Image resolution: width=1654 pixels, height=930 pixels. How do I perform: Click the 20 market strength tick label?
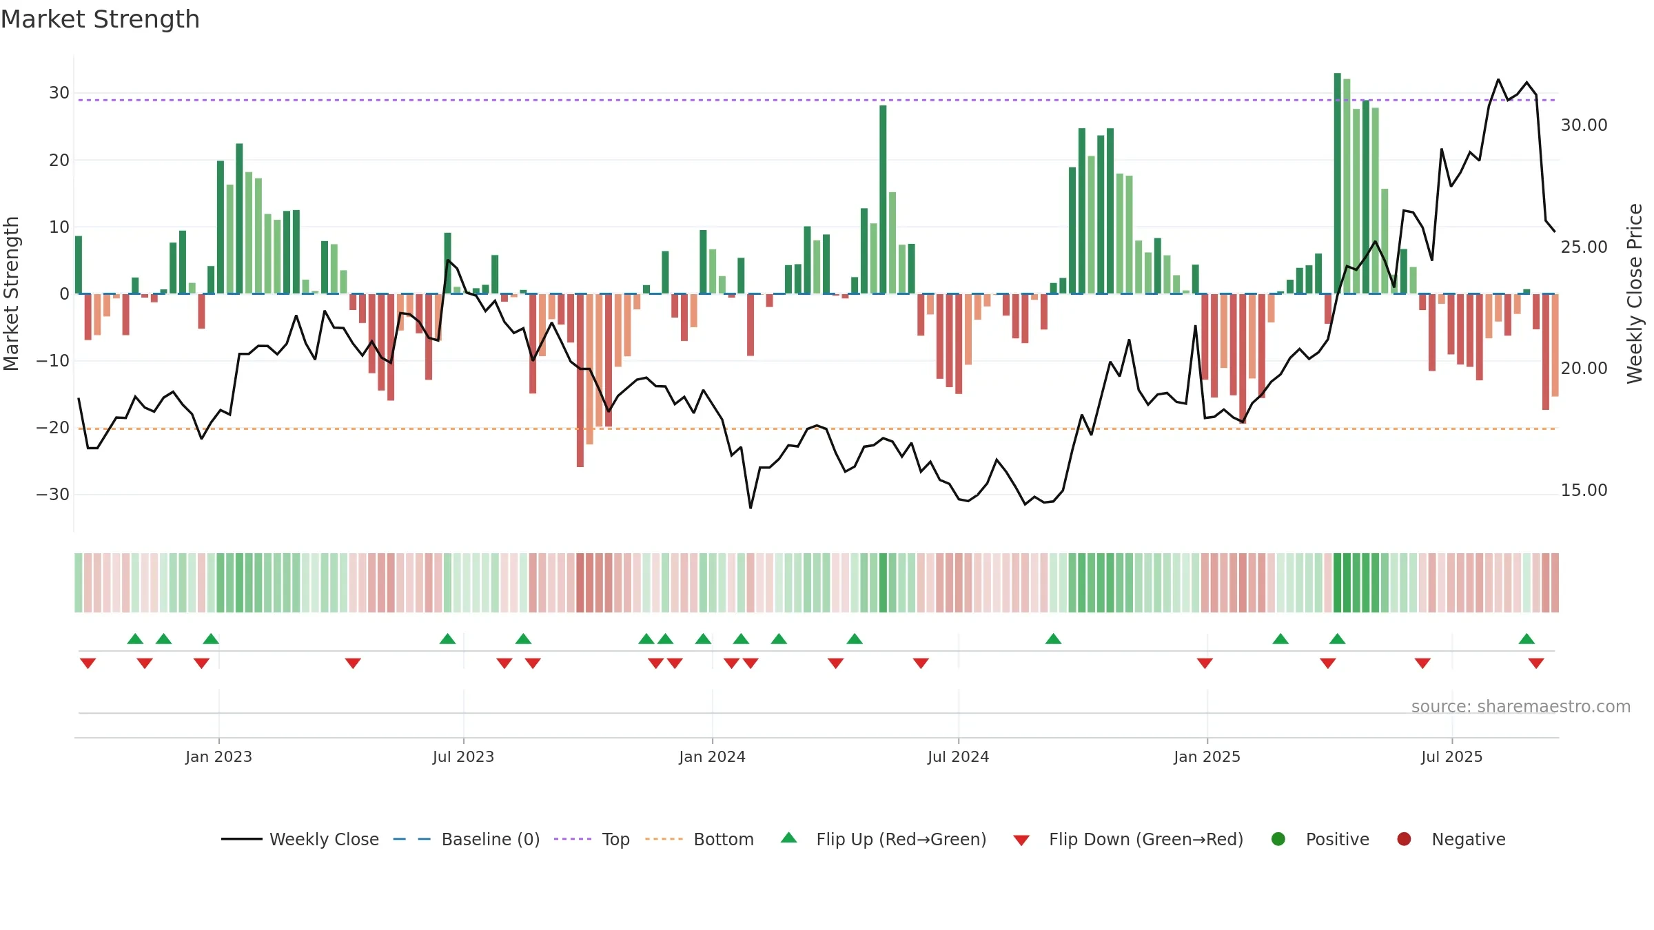59,161
